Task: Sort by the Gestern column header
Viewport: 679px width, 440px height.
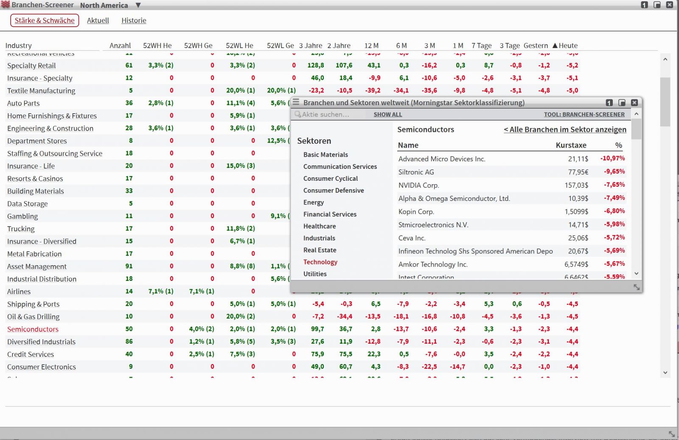Action: [x=536, y=45]
